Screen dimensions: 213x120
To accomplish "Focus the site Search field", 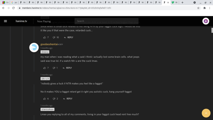I will pos(106,21).
